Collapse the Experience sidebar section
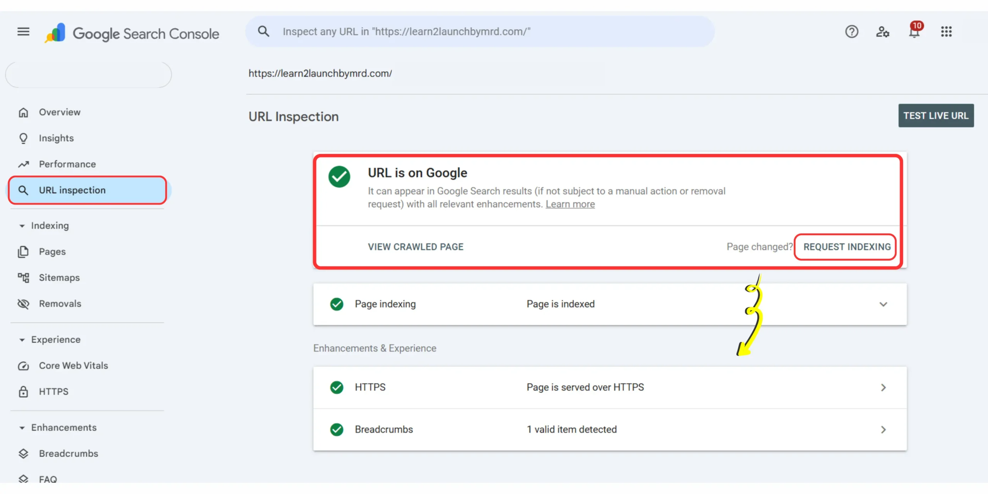 22,340
